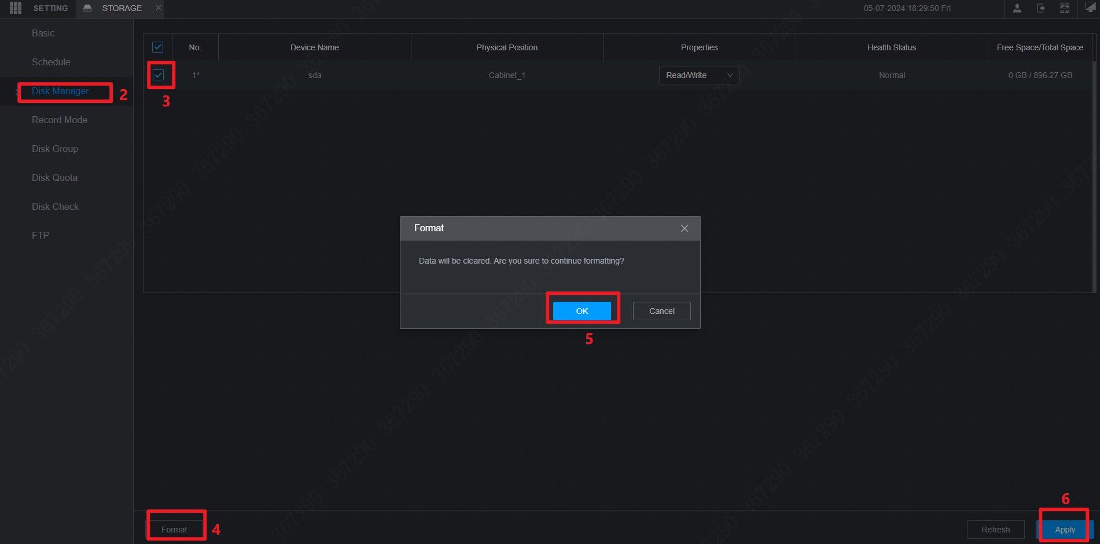Go to Basic storage settings
The width and height of the screenshot is (1100, 544).
point(43,34)
